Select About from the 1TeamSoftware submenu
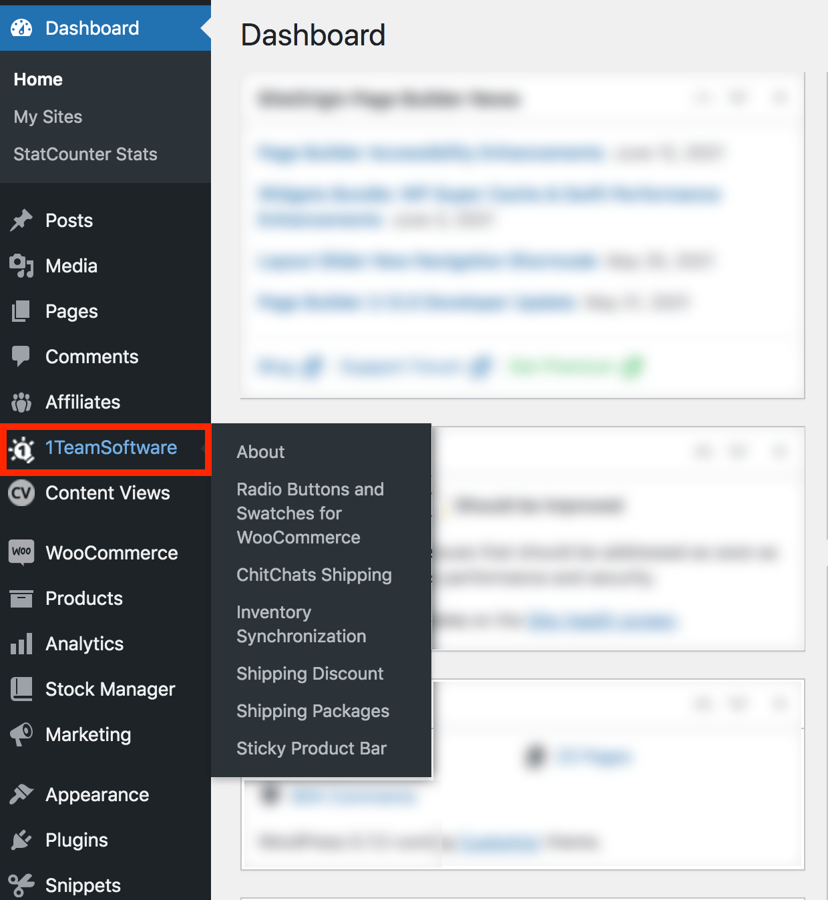Screen dimensions: 828x900 tap(260, 452)
